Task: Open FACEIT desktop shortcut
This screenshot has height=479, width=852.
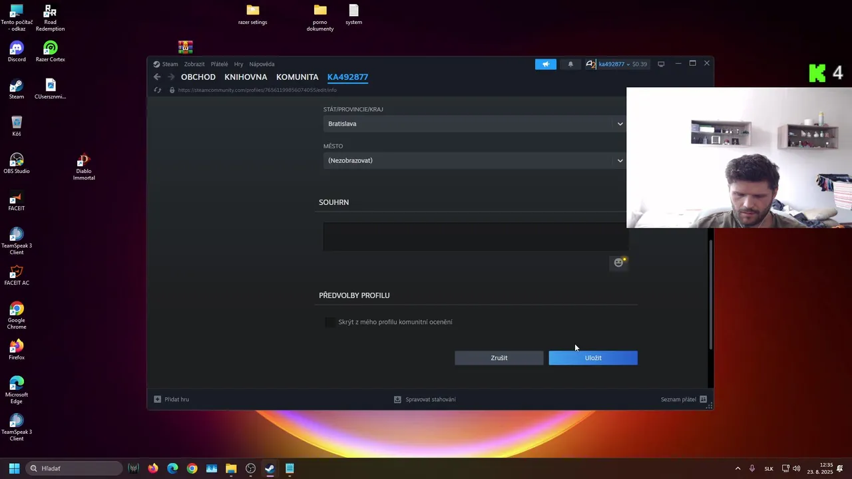Action: point(17,201)
